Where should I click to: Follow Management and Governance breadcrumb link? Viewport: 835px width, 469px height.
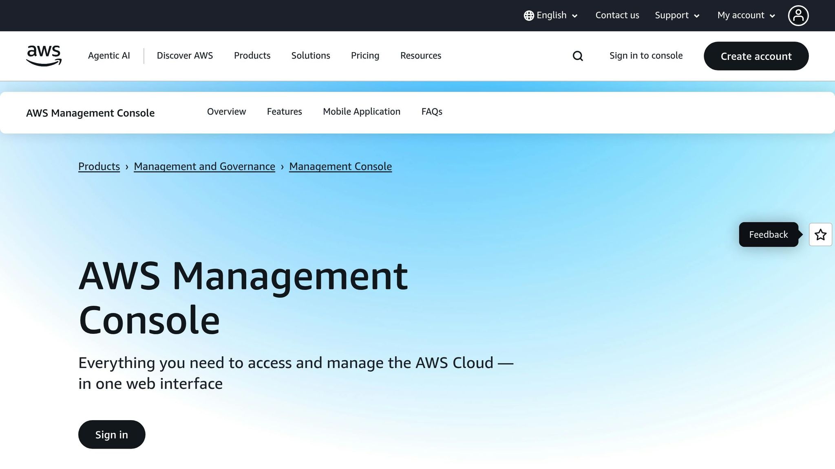pos(204,167)
